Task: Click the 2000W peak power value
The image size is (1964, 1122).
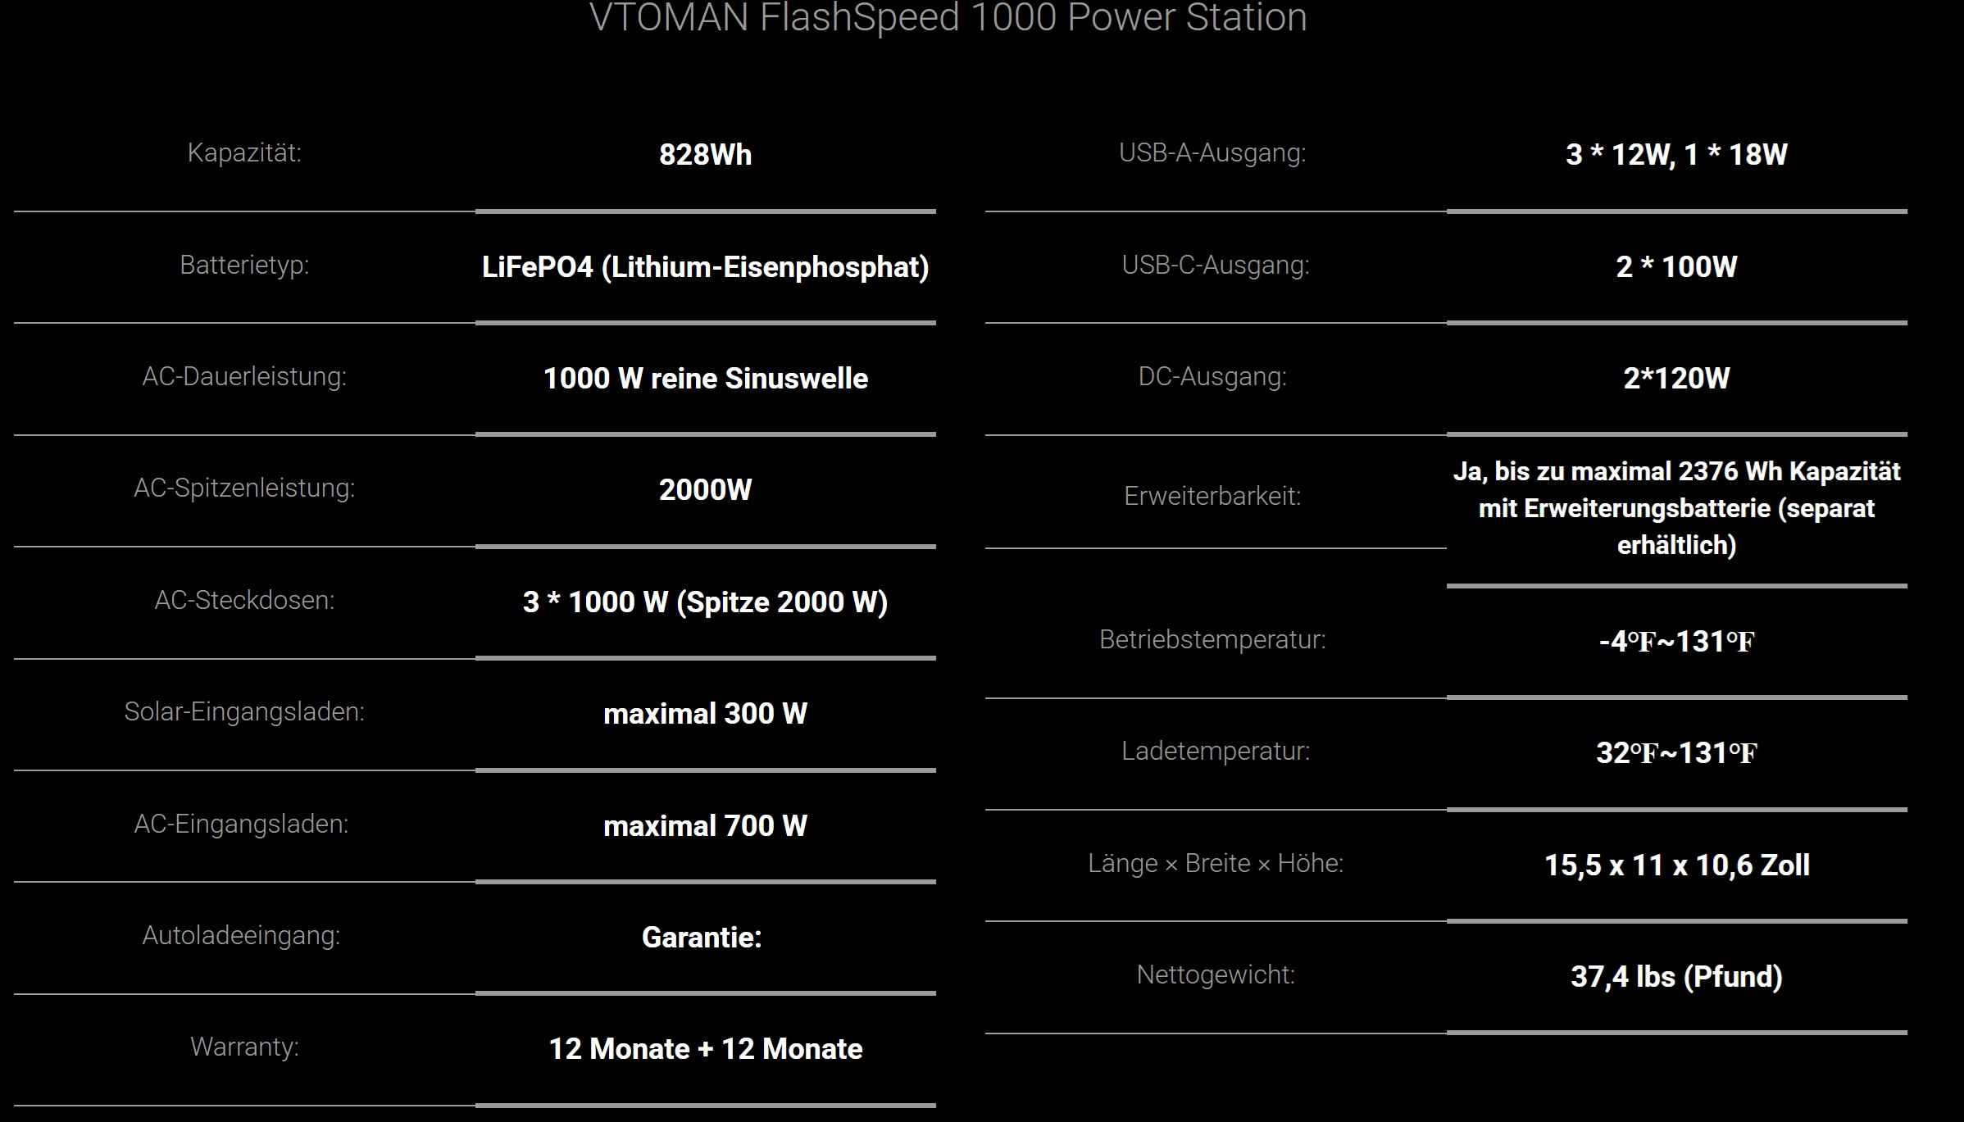Action: pos(705,490)
